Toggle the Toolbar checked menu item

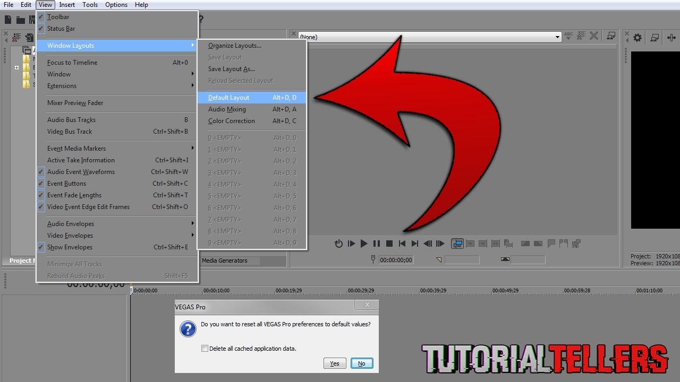tap(117, 17)
